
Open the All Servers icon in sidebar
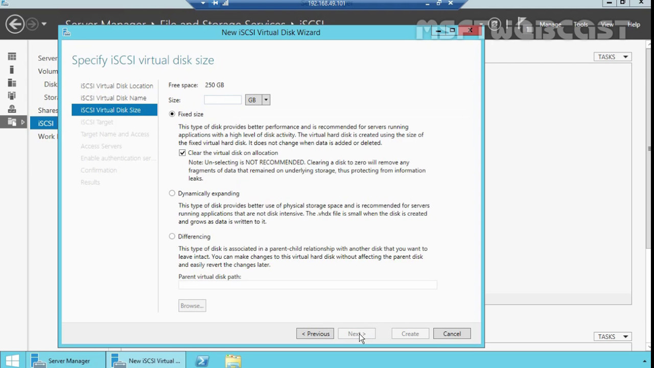[12, 83]
